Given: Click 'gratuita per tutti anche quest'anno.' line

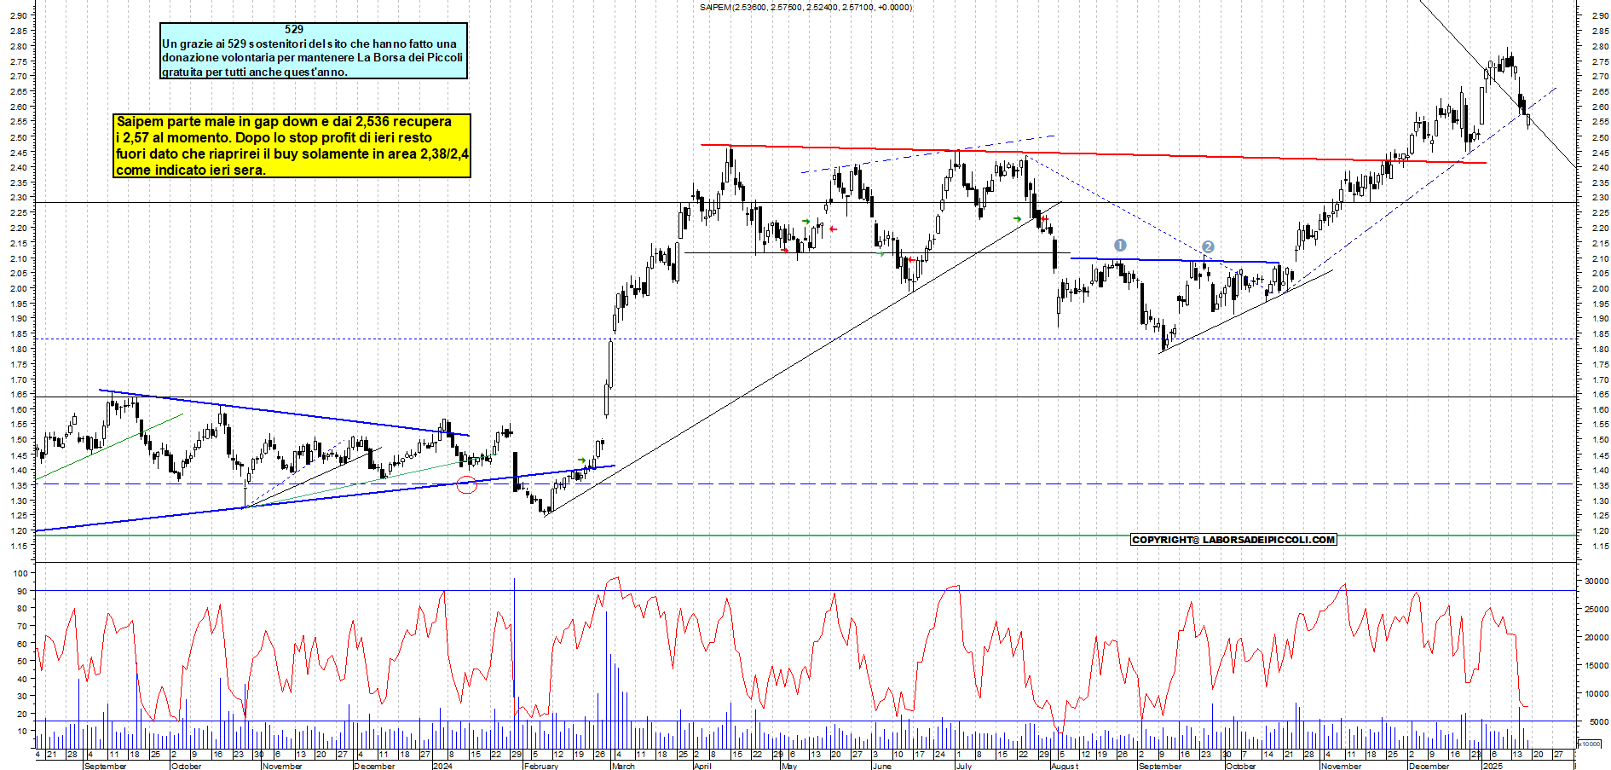Looking at the screenshot, I should [x=255, y=72].
